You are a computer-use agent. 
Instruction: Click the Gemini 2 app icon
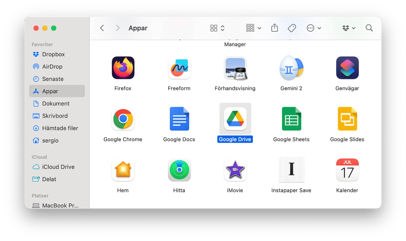coord(291,68)
